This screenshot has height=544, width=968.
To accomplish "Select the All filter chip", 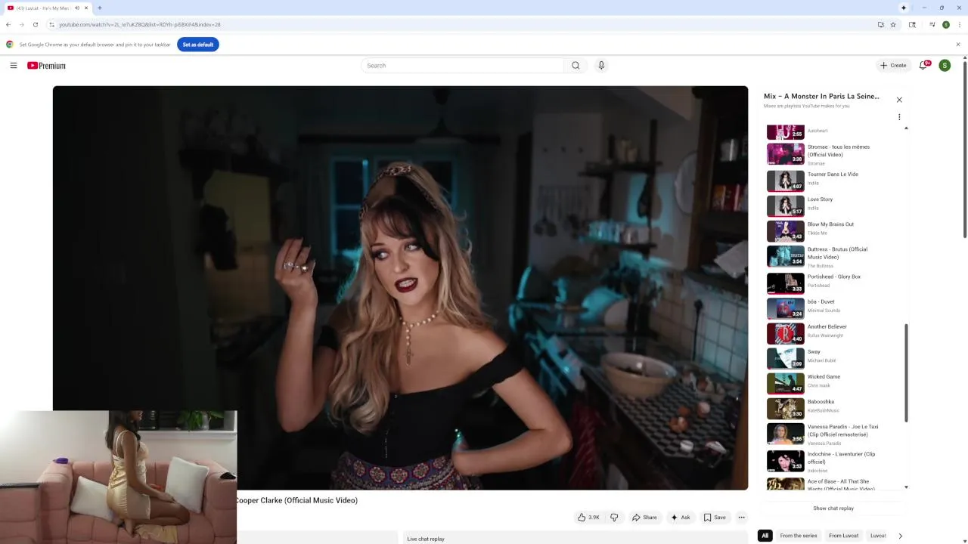I will (765, 536).
